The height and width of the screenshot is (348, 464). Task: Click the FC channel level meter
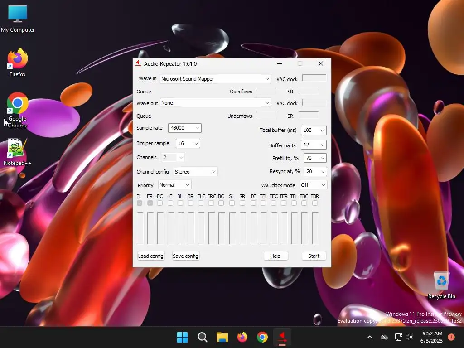pos(160,228)
